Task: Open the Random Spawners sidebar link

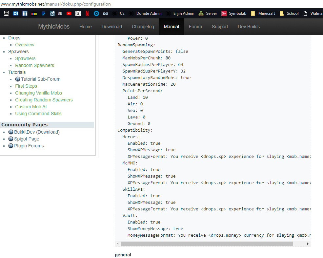Action: 35,65
